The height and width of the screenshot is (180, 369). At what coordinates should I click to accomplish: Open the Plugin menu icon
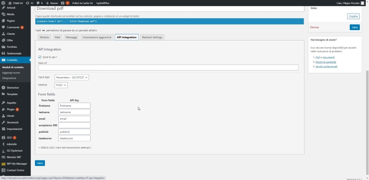[x=4, y=109]
